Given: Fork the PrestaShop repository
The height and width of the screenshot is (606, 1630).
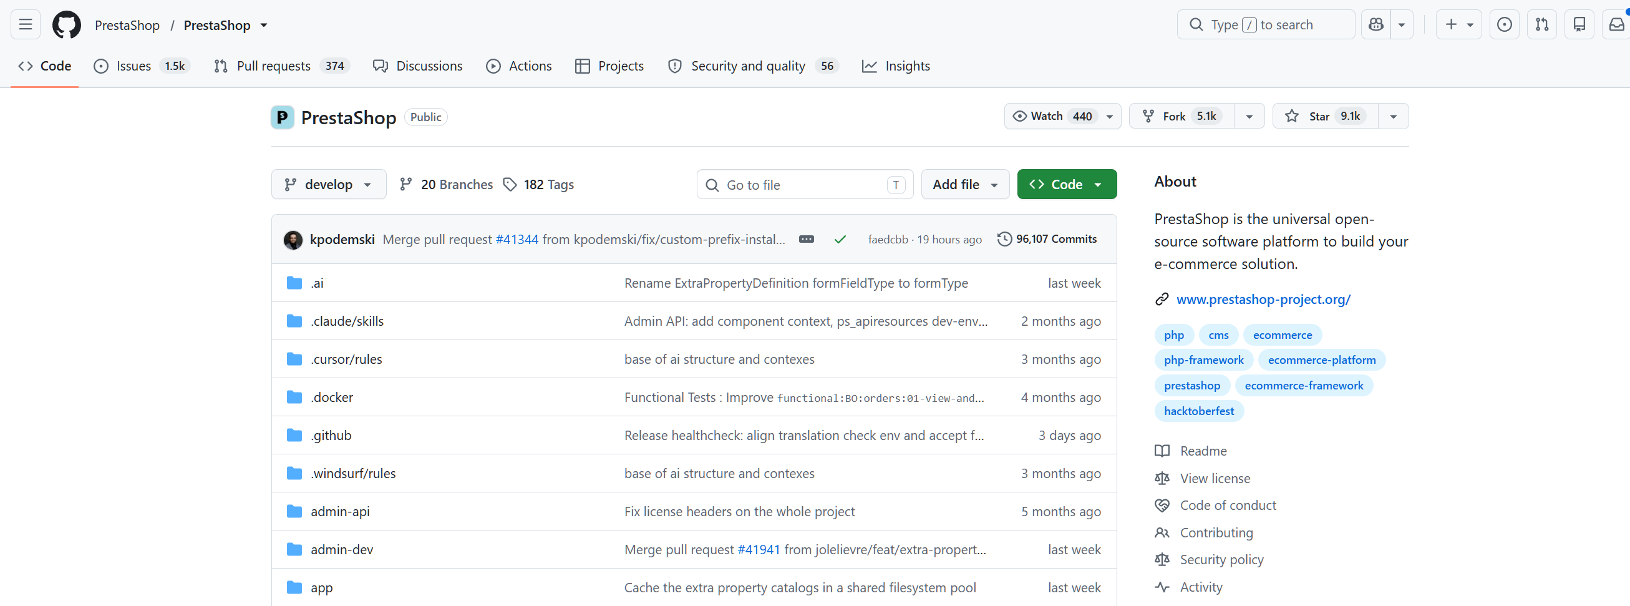Looking at the screenshot, I should tap(1181, 116).
